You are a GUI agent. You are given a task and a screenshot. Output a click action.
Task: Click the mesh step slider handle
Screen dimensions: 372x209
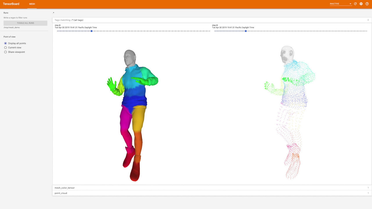pos(92,31)
